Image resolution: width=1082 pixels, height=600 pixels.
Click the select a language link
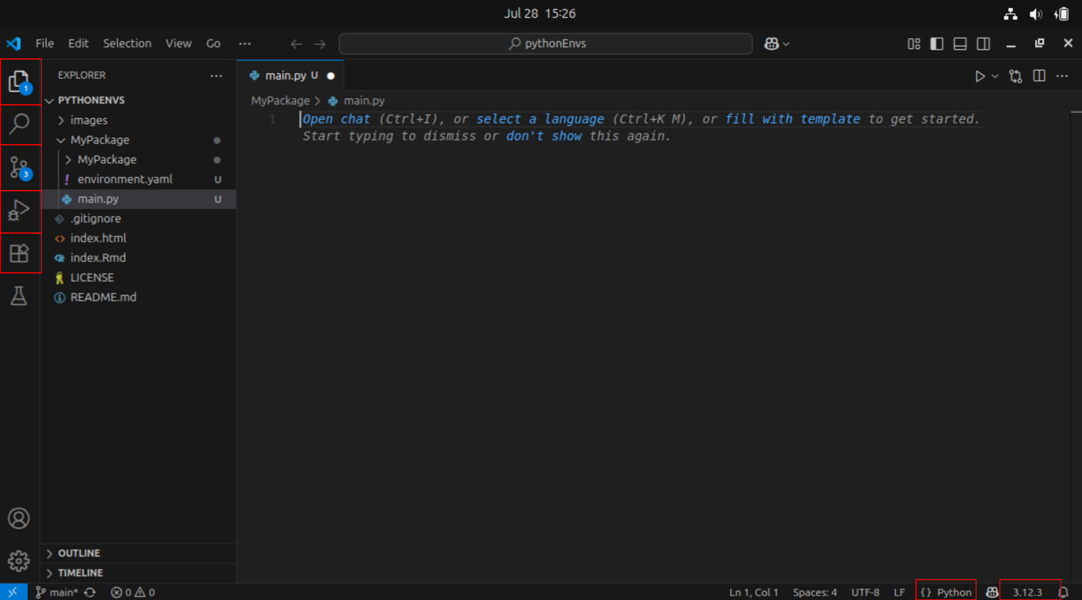540,119
